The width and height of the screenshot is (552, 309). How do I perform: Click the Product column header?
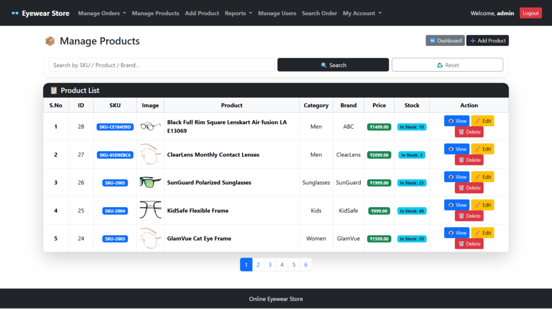pos(232,105)
